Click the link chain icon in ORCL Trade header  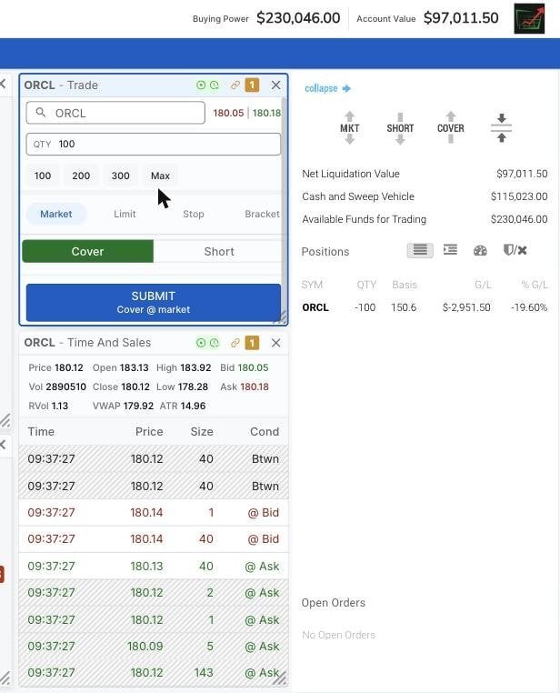tap(235, 85)
